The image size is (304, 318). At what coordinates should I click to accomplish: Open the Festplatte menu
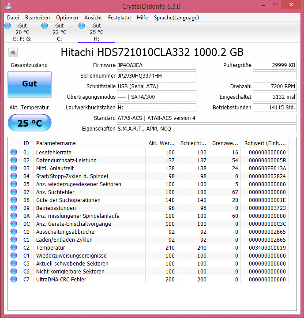click(119, 18)
